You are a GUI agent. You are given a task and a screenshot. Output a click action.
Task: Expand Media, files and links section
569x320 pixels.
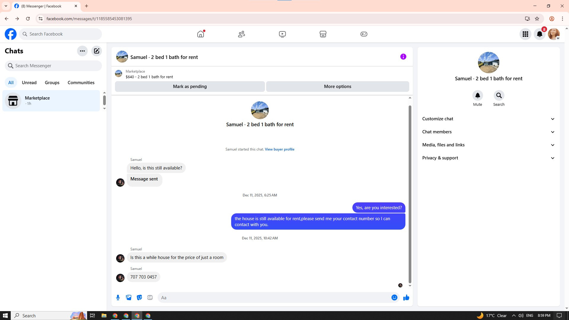[488, 145]
